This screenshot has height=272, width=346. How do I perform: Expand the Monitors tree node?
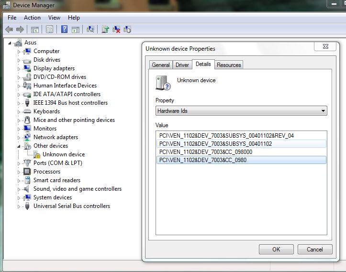point(19,129)
